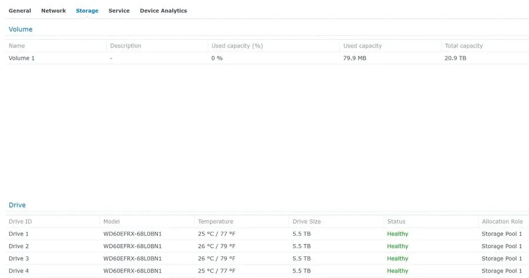
Task: Click Drive 2 Healthy status
Action: click(x=397, y=246)
